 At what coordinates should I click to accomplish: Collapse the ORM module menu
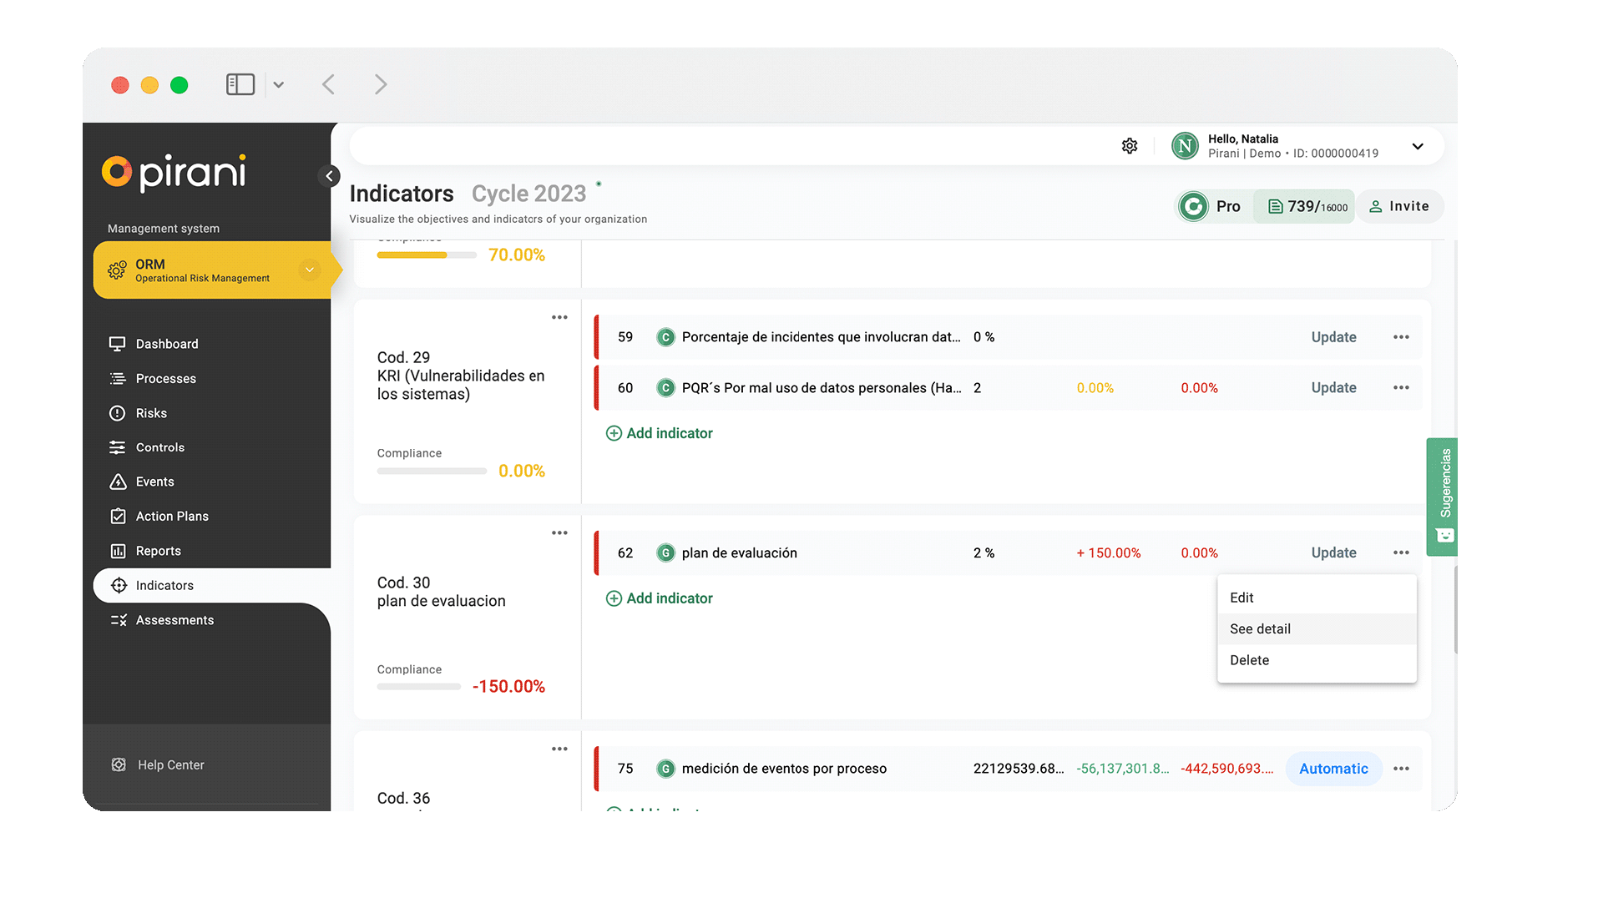(x=309, y=270)
